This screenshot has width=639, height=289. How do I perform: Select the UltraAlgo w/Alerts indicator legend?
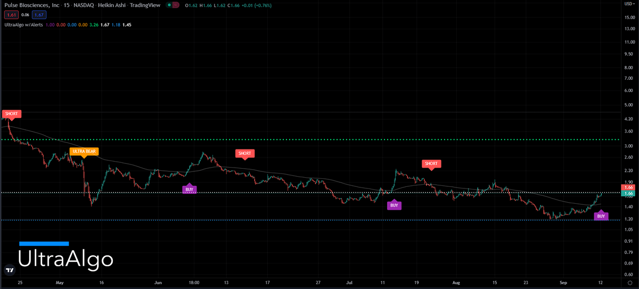pyautogui.click(x=23, y=24)
